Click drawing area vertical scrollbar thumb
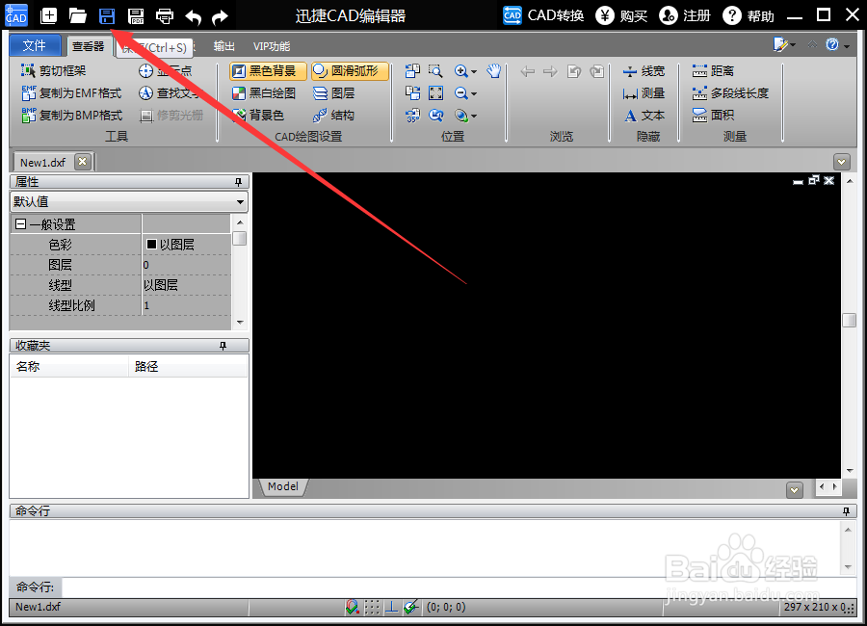The width and height of the screenshot is (867, 626). tap(850, 320)
